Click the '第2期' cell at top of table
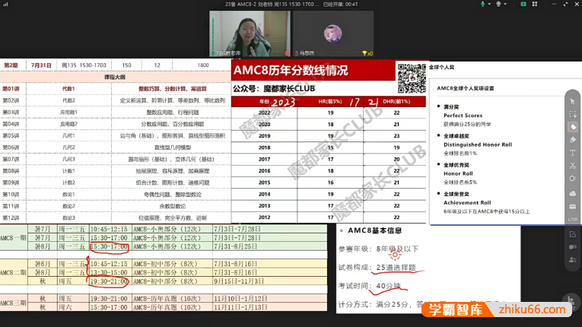 tap(11, 65)
